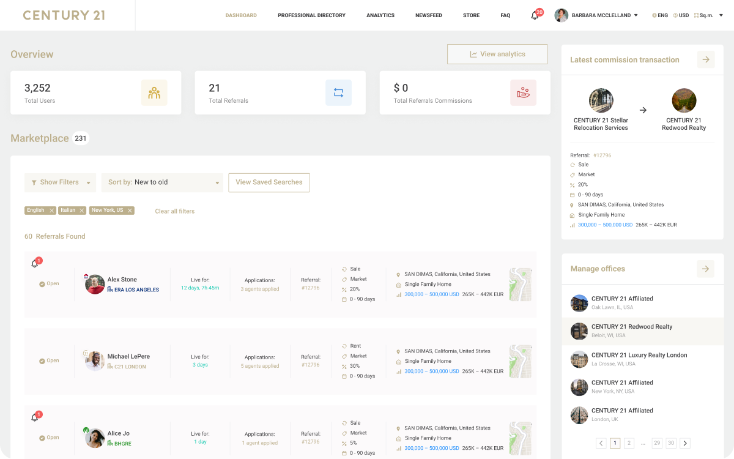The image size is (734, 459).
Task: Click '60 Referrals Found' text
Action: click(55, 236)
